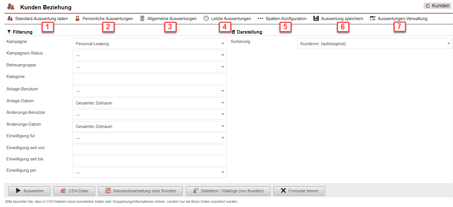
Task: Click into the Kategorie input field
Action: click(x=149, y=79)
